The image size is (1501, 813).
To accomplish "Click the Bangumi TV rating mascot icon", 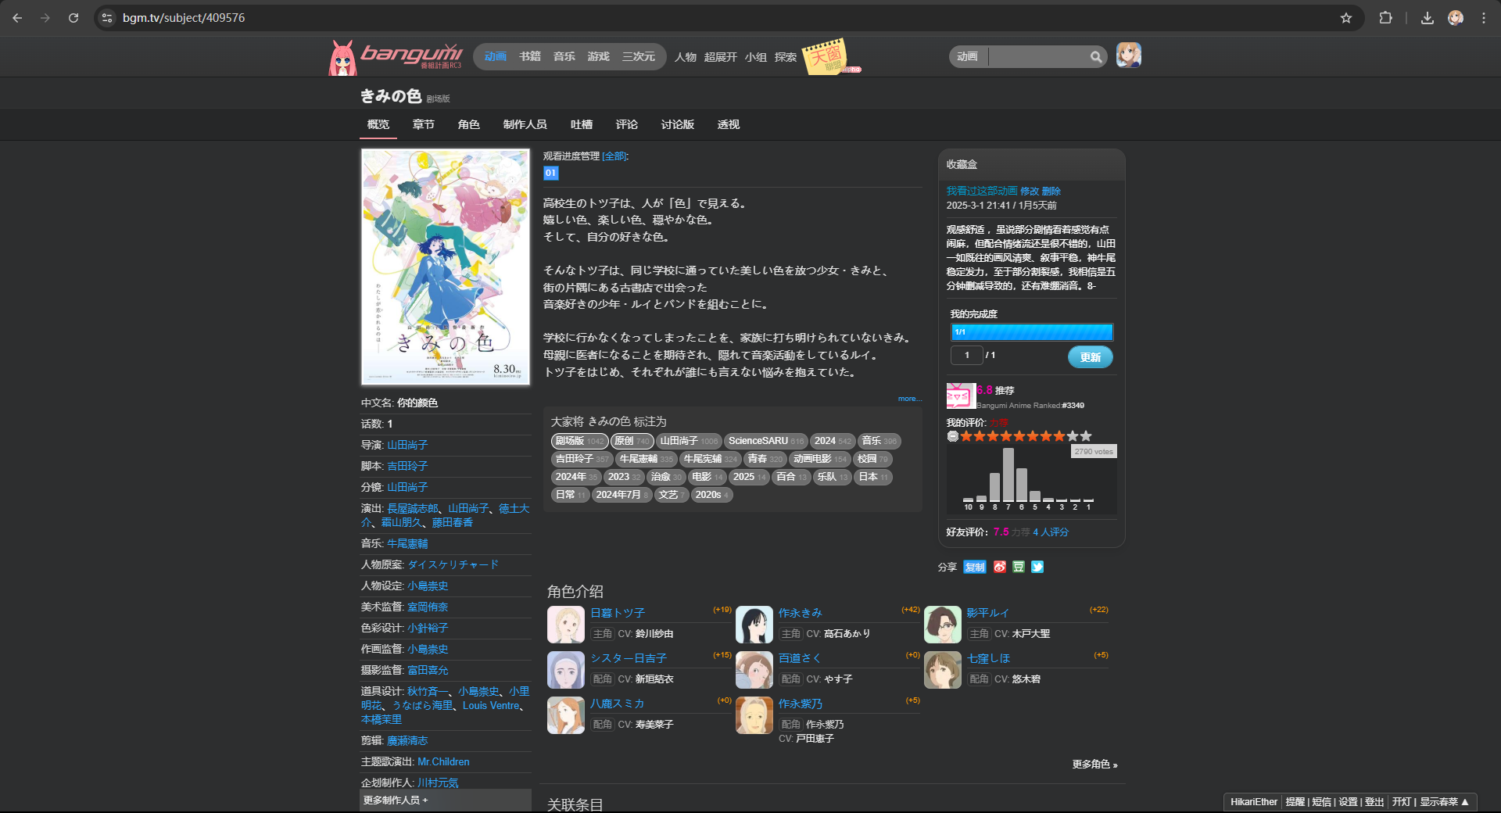I will coord(961,396).
